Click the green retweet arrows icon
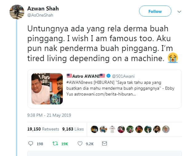This screenshot has height=156, width=192. (55, 143)
